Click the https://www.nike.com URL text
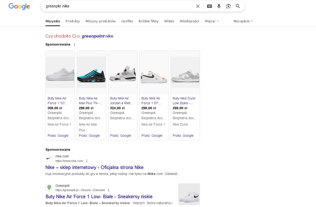This screenshot has width=316, height=207. pyautogui.click(x=69, y=161)
